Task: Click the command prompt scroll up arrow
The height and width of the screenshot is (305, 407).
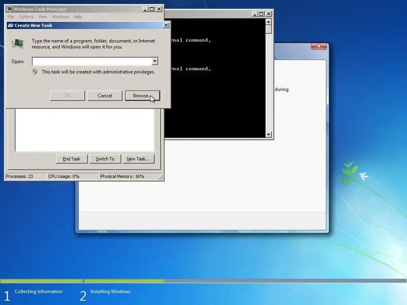Action: tap(269, 21)
